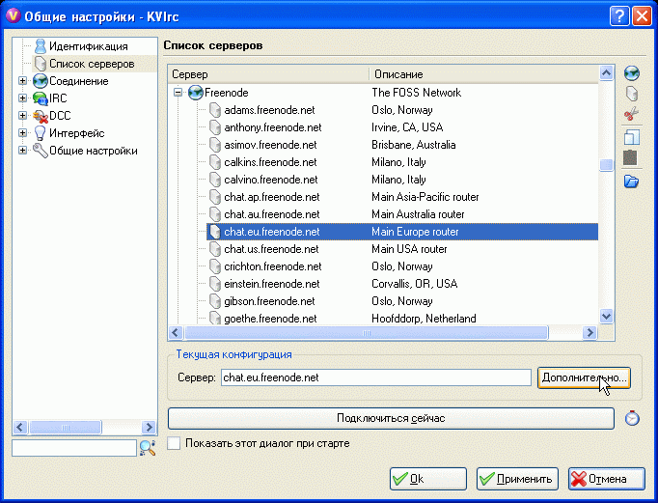Screen dimensions: 658x503
Task: Click the import folder icon
Action: click(x=631, y=181)
